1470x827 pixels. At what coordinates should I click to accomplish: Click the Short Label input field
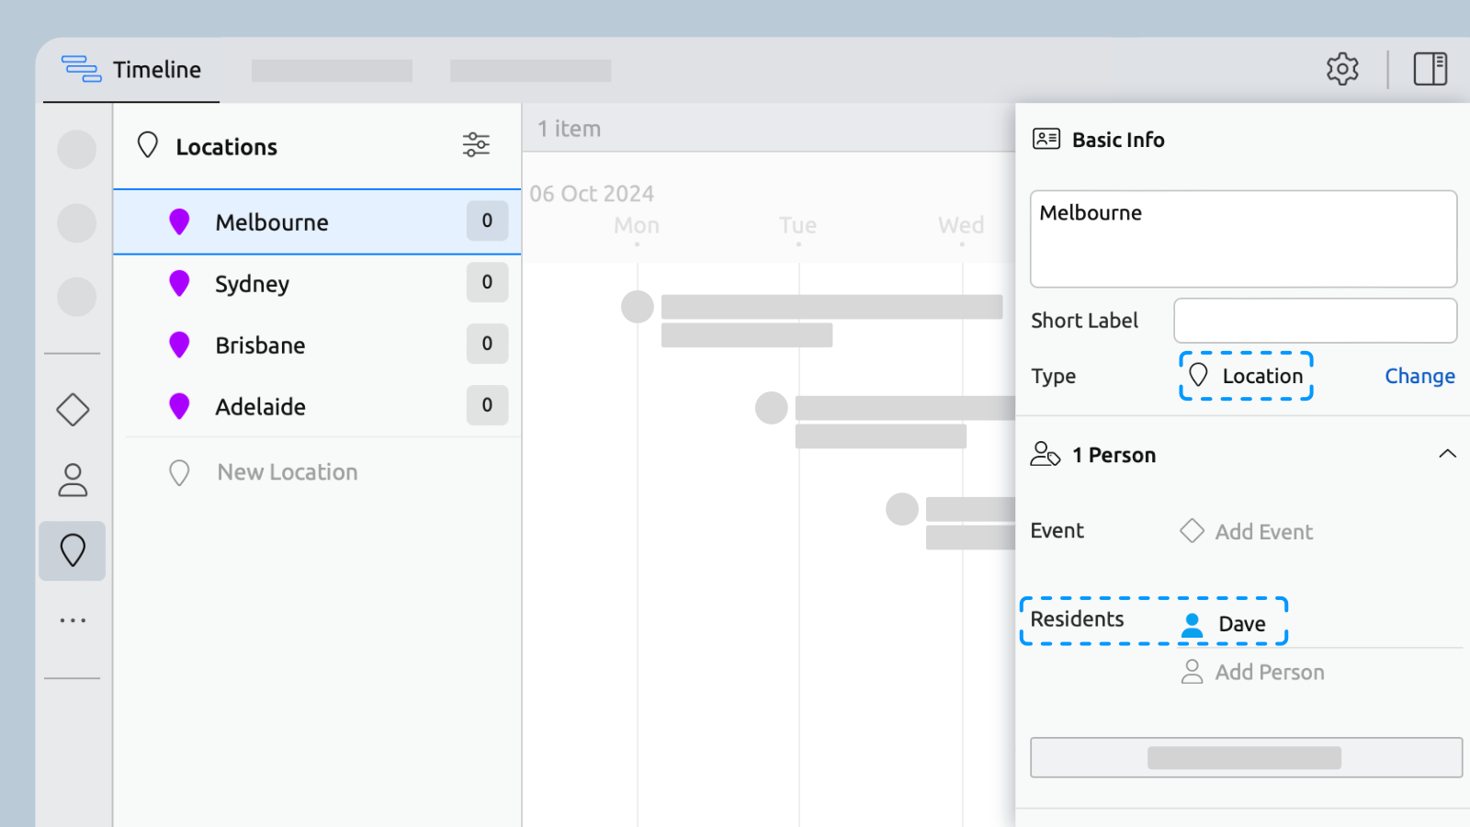[x=1315, y=320]
